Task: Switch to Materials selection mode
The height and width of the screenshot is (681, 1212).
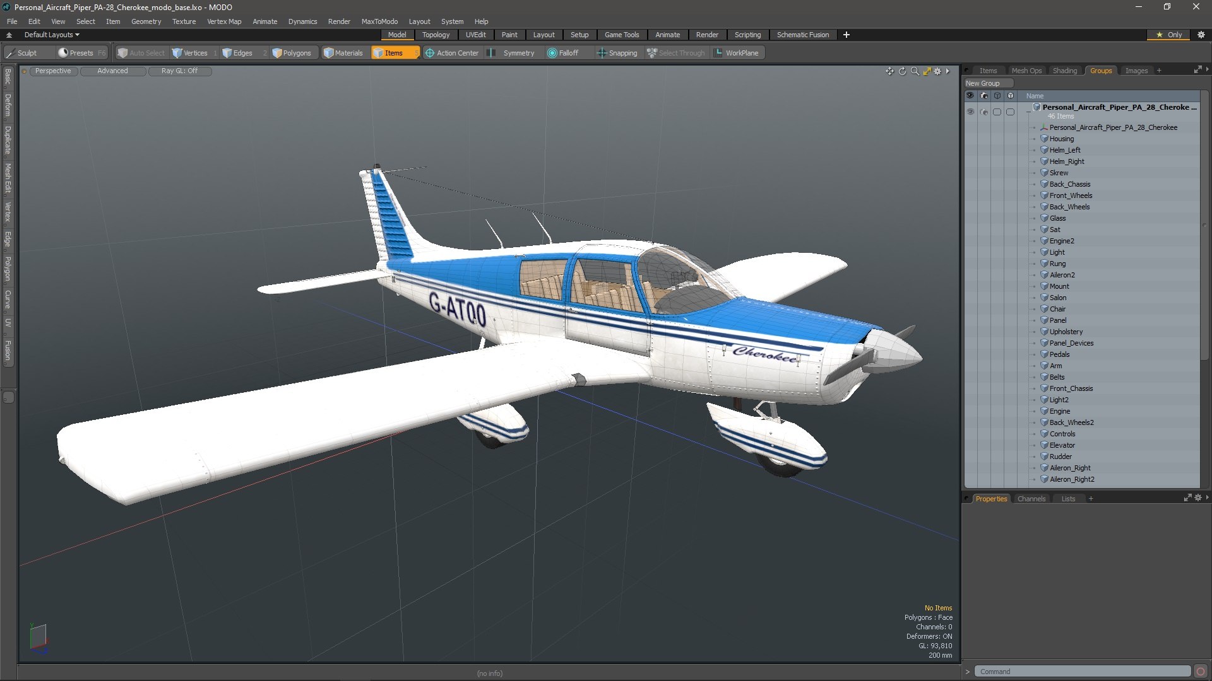Action: pos(343,53)
